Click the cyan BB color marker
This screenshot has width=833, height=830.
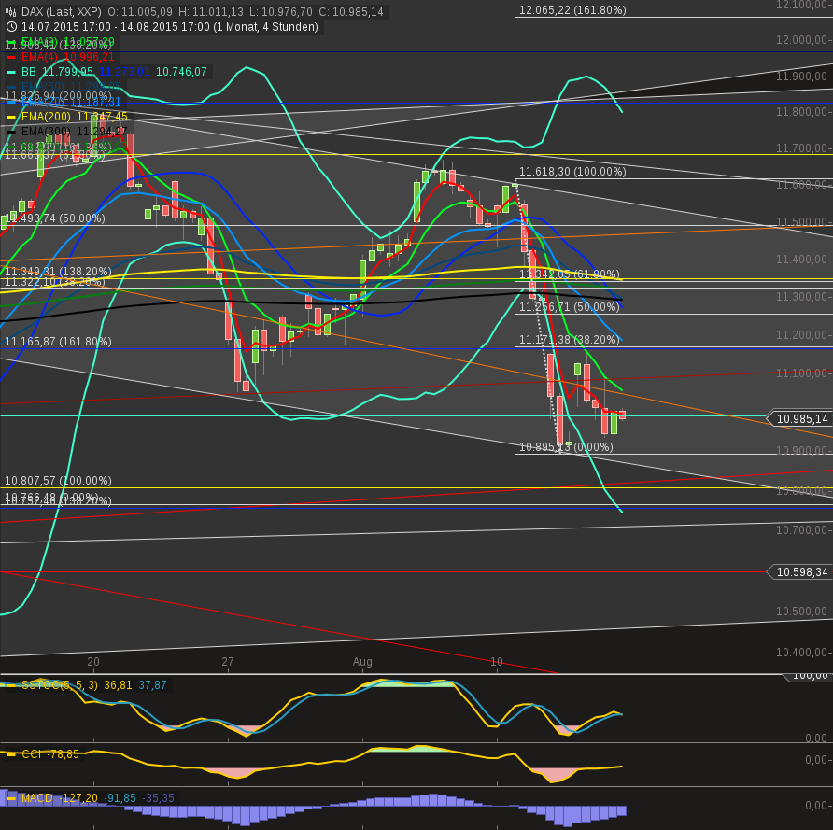[11, 72]
